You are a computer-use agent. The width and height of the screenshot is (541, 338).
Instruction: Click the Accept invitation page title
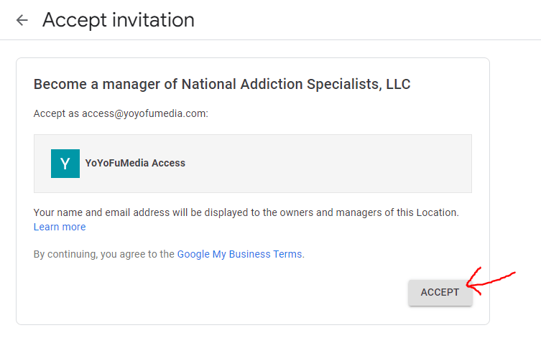coord(119,20)
